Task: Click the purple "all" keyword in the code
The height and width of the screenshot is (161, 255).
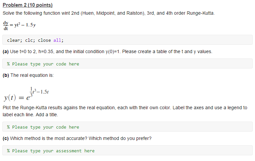Action: click(x=57, y=40)
